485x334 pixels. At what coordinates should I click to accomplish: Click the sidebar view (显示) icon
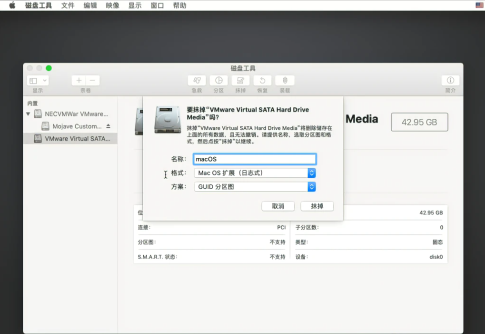pos(33,81)
